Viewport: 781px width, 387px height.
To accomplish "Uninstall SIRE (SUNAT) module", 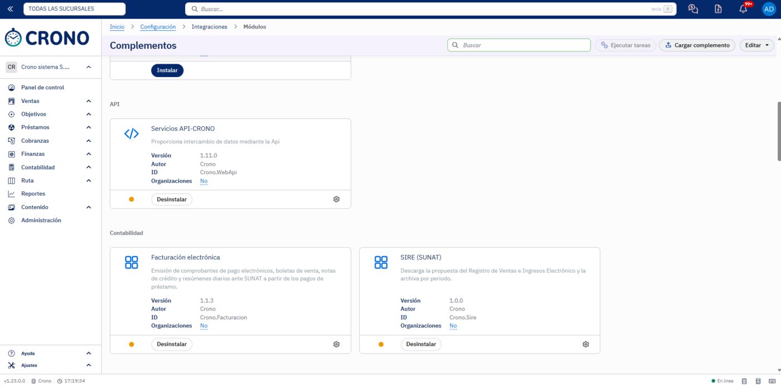I will click(421, 345).
